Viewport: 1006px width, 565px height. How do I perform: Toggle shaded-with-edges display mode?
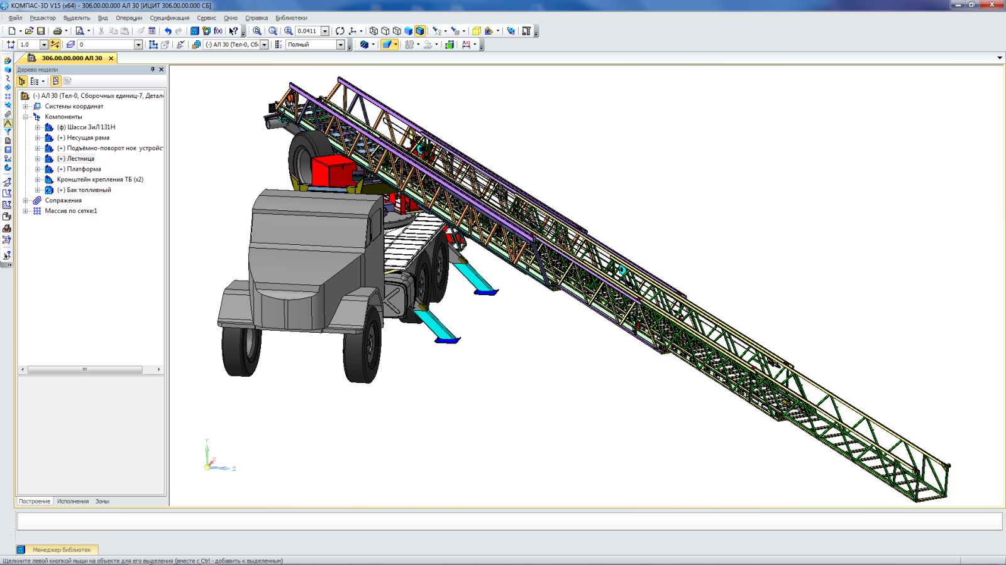tap(420, 31)
